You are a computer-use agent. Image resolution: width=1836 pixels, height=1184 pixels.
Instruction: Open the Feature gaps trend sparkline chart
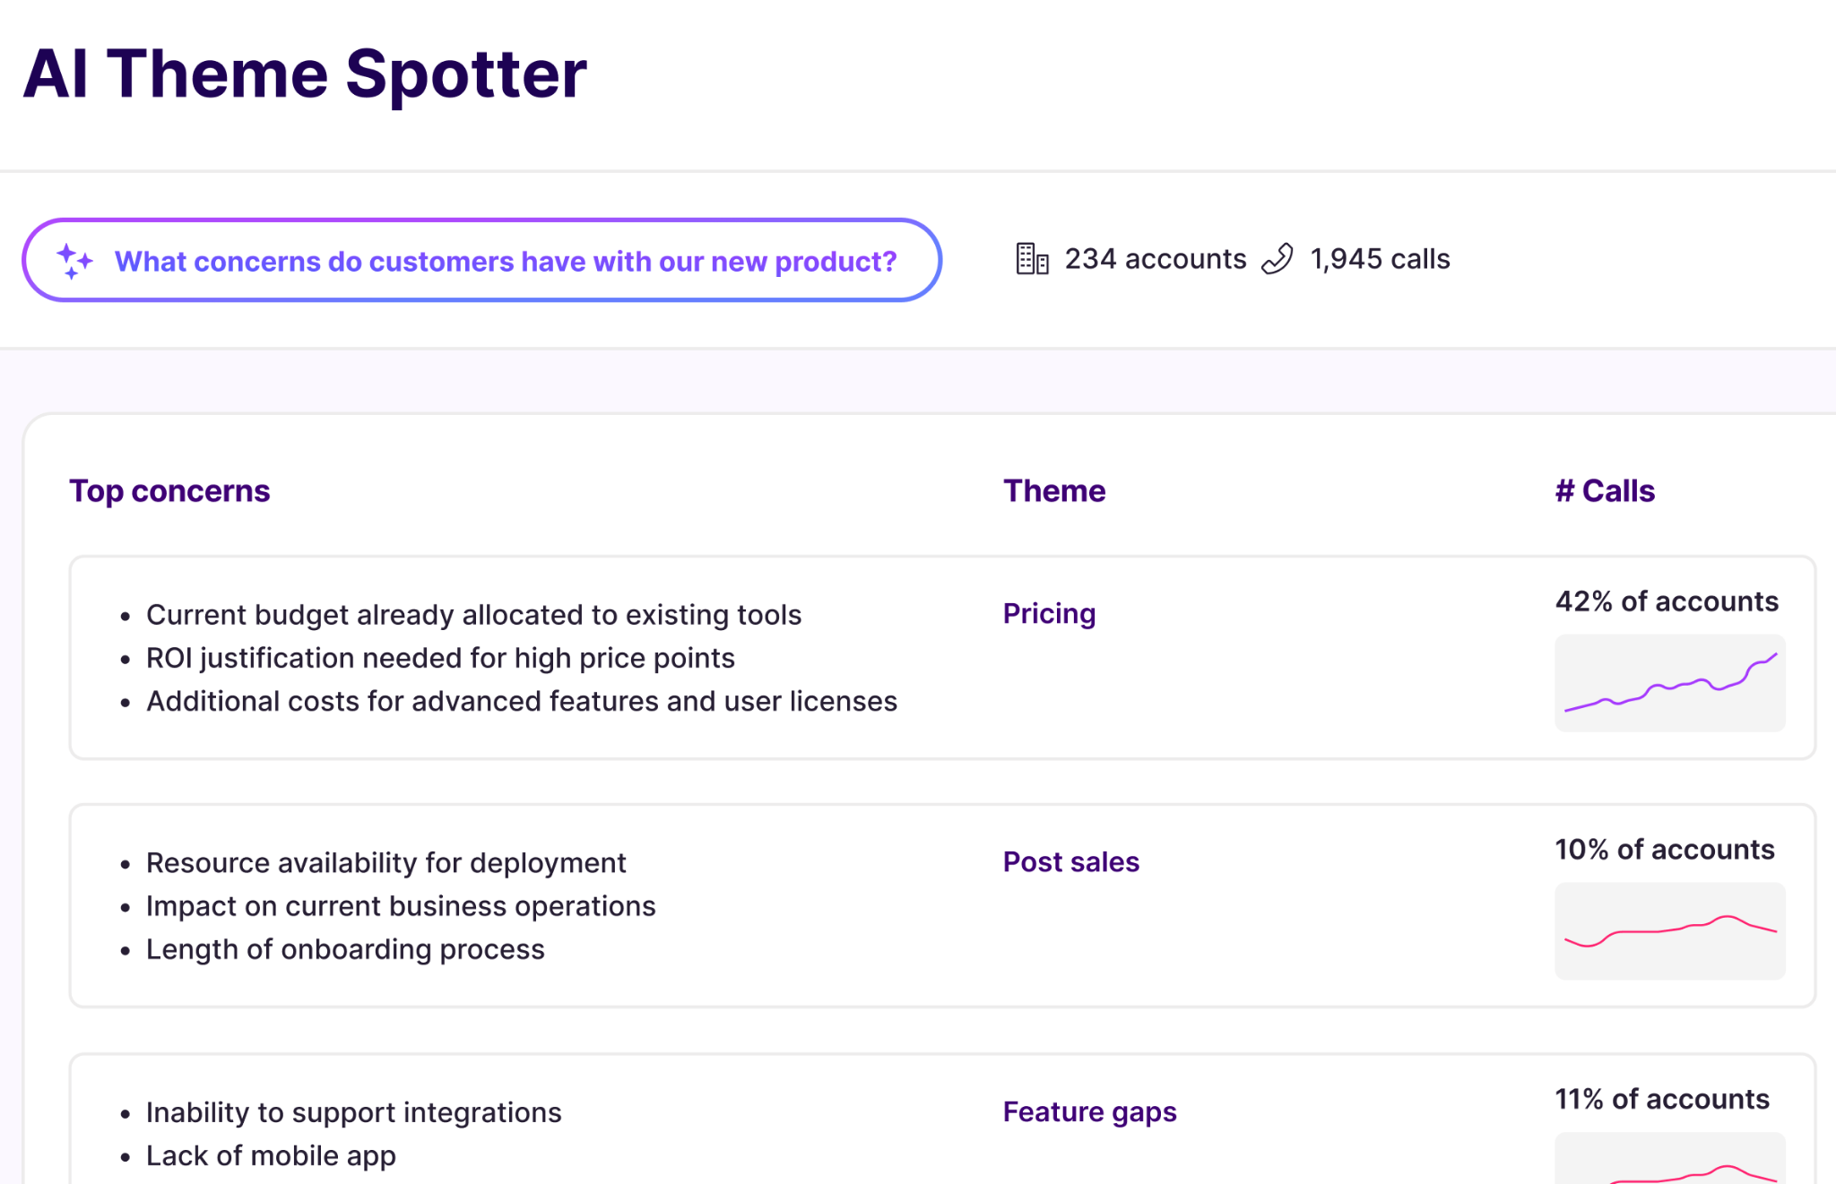(1669, 1158)
